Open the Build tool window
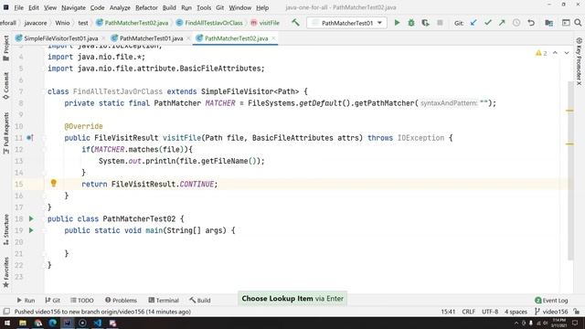This screenshot has width=585, height=329. [200, 300]
